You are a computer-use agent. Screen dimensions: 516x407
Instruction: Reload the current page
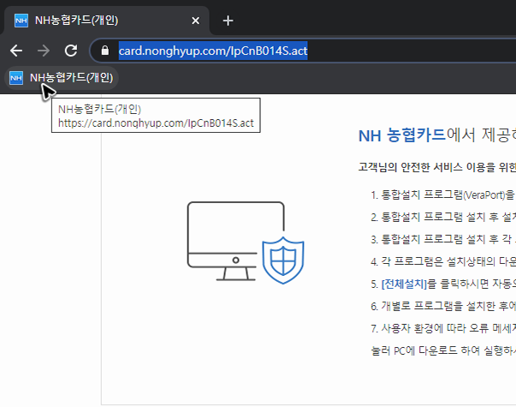pyautogui.click(x=71, y=51)
